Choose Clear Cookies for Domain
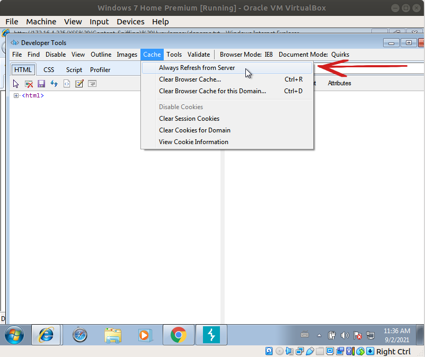 click(x=227, y=130)
